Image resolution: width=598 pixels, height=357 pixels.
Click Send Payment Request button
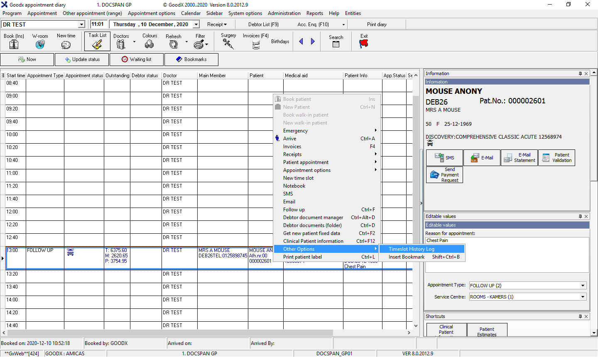(444, 175)
